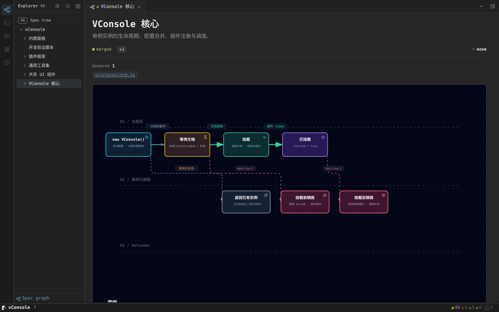This screenshot has height=312, width=499.
Task: Close the VConsole 核心 tab
Action: point(139,7)
